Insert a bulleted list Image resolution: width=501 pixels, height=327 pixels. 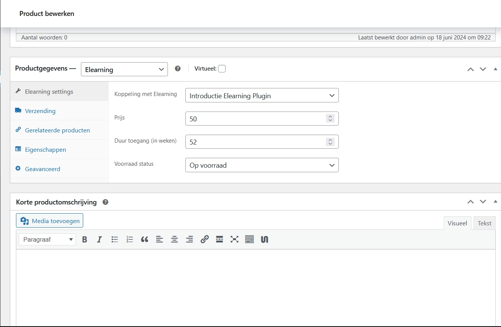[x=115, y=239]
